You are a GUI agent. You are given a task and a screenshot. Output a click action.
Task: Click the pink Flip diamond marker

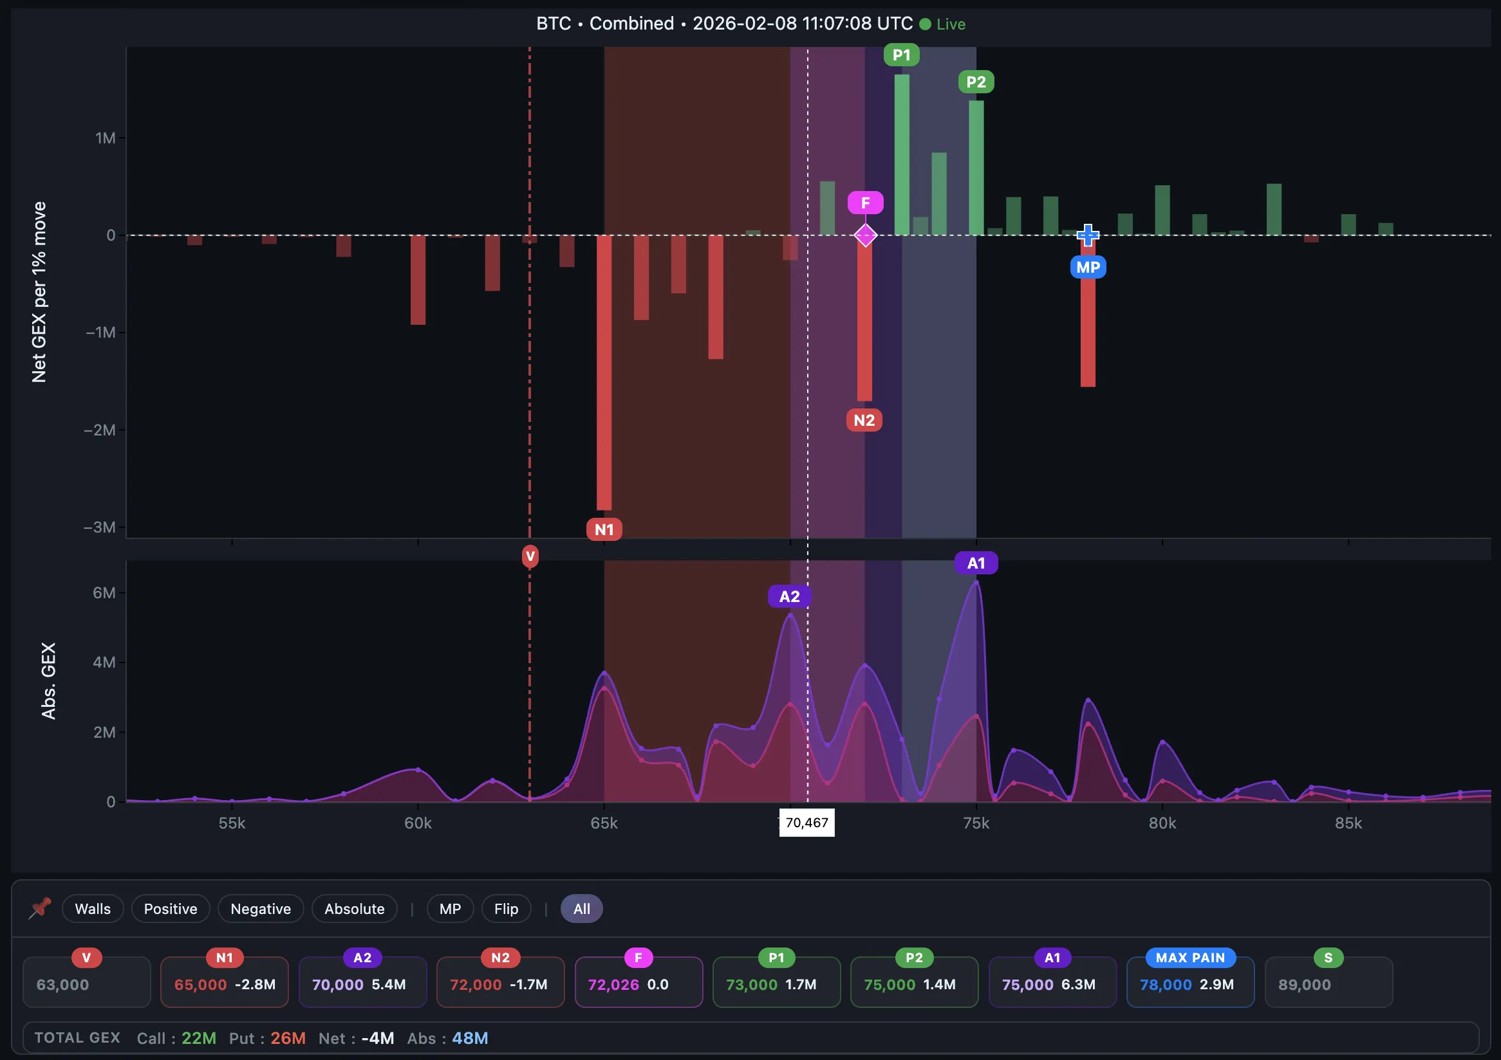point(865,235)
